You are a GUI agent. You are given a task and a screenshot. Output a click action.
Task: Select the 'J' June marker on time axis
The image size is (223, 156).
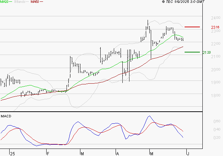coord(187,153)
